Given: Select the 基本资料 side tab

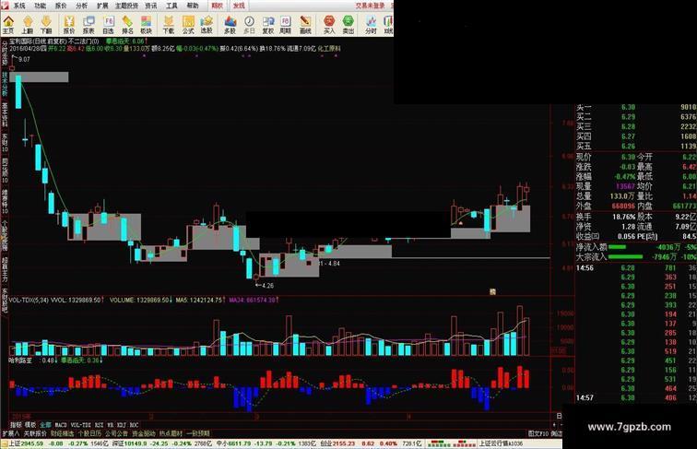Looking at the screenshot, I should pyautogui.click(x=5, y=114).
